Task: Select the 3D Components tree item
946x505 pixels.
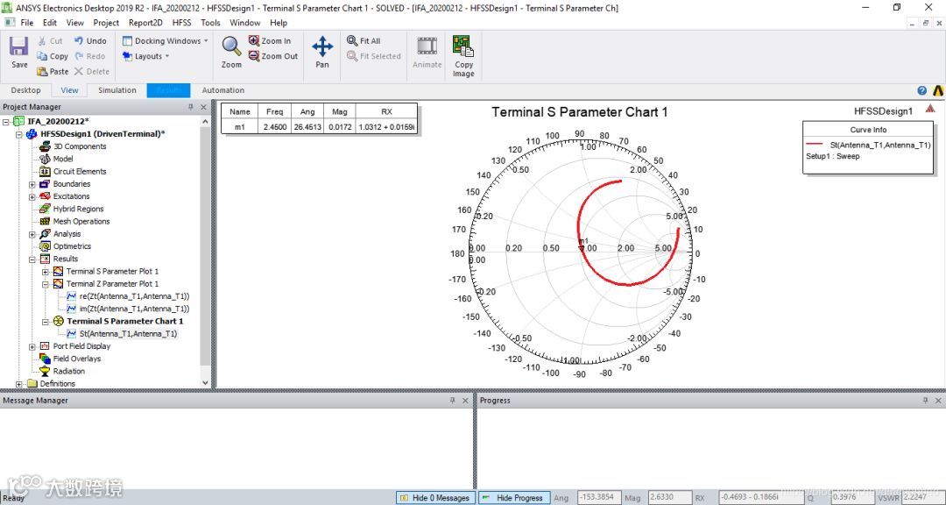Action: (x=80, y=146)
